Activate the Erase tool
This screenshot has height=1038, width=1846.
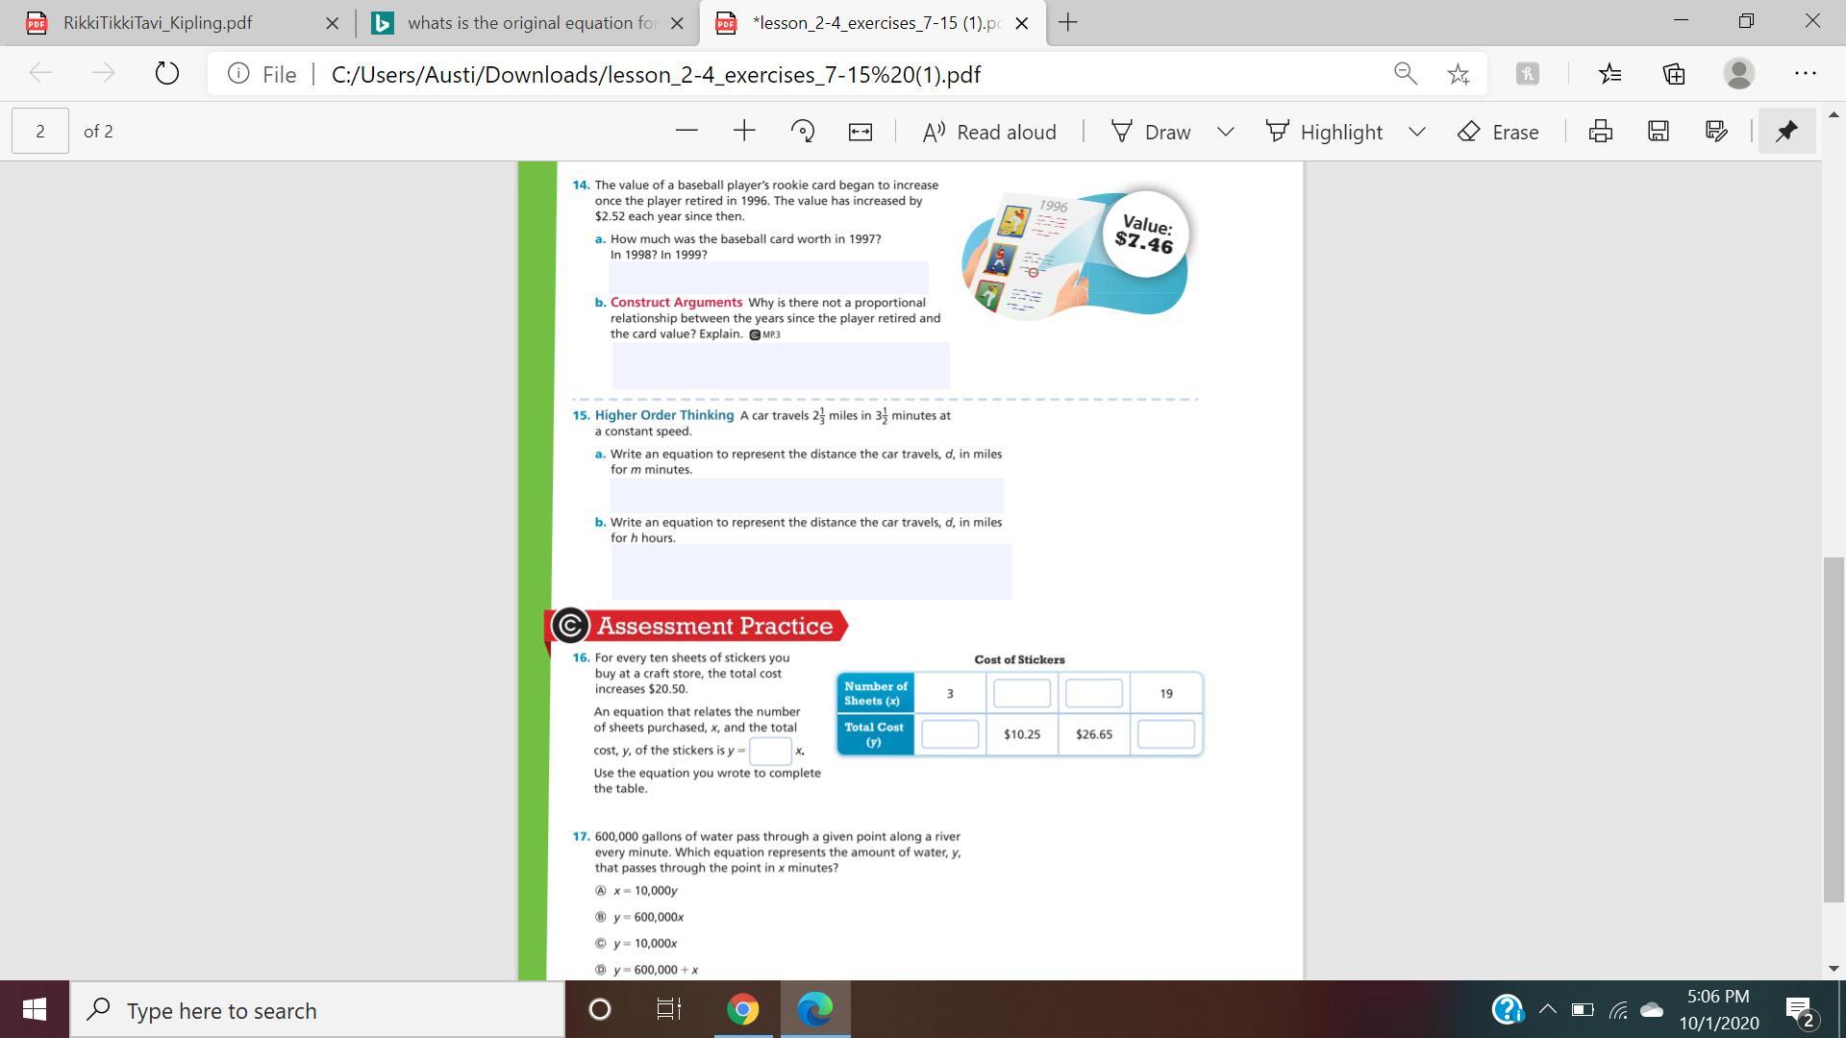[x=1498, y=132]
